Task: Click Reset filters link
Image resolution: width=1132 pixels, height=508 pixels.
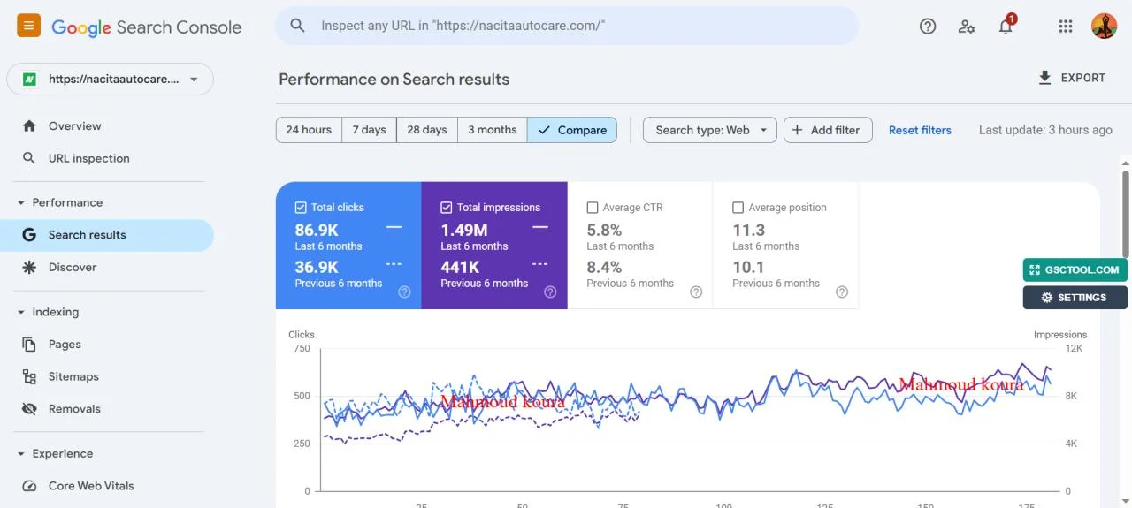Action: (x=920, y=130)
